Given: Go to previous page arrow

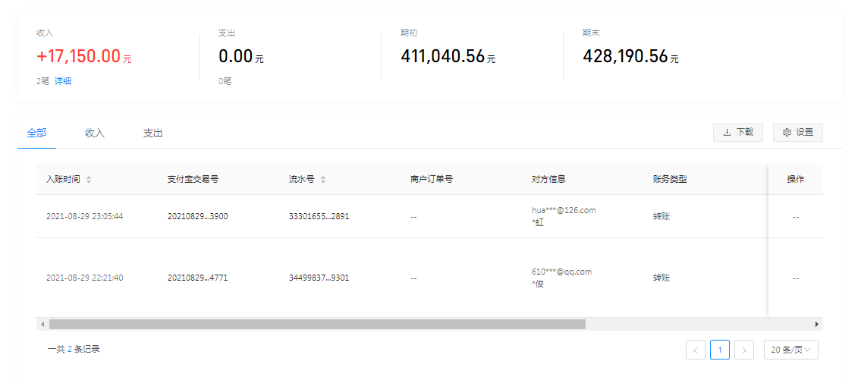Looking at the screenshot, I should (x=695, y=350).
